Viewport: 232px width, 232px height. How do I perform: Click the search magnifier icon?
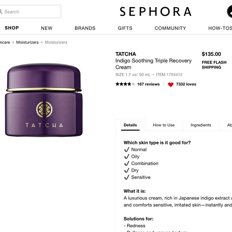(1, 12)
